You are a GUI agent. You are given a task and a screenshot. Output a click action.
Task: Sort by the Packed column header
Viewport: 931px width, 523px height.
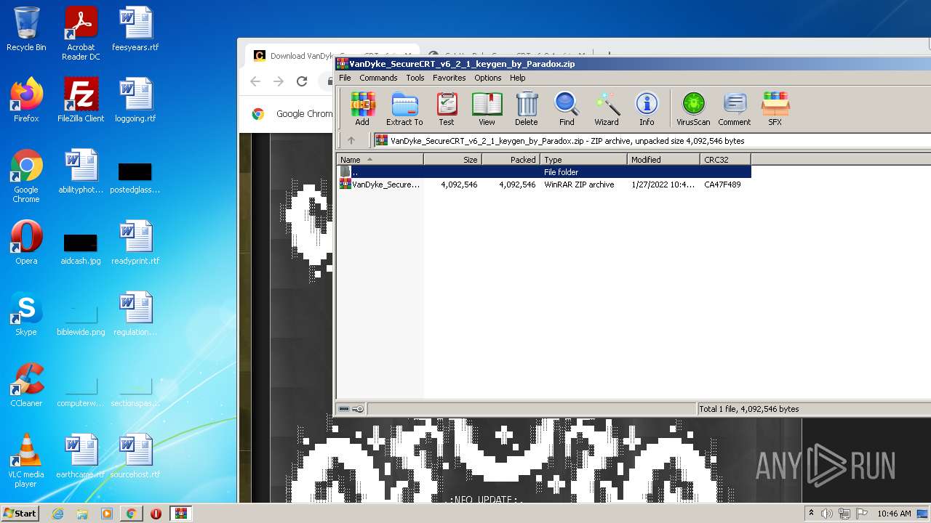pyautogui.click(x=511, y=160)
